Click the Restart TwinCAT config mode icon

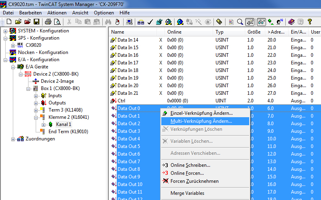click(x=180, y=22)
